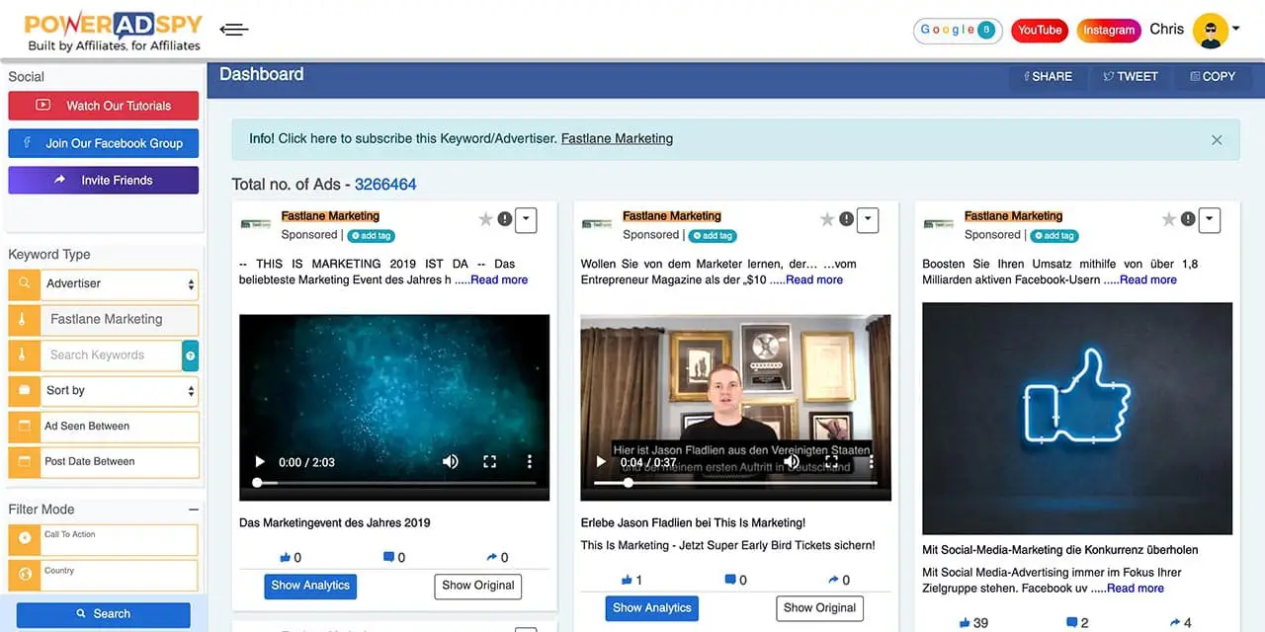Enter fullscreen on the first ad's video

tap(489, 462)
